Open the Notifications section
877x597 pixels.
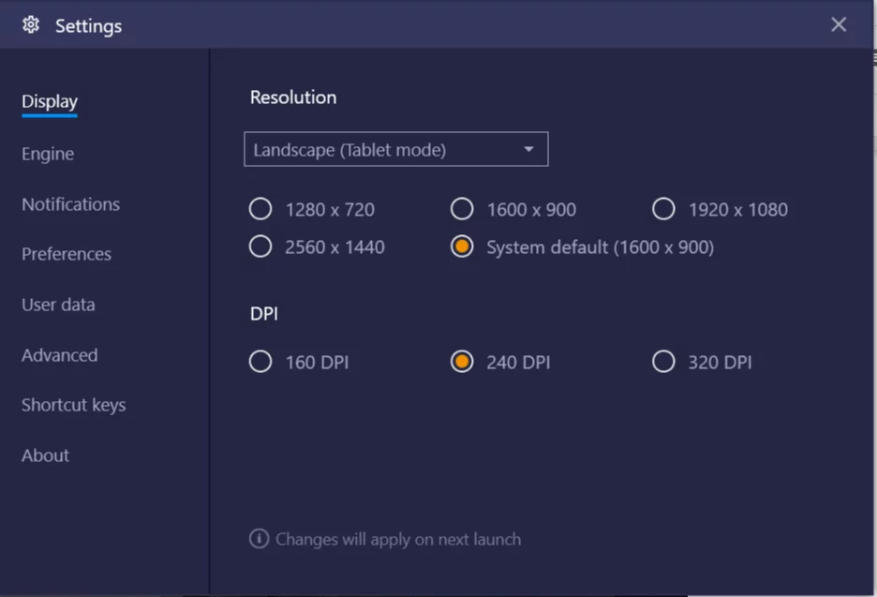pos(70,204)
